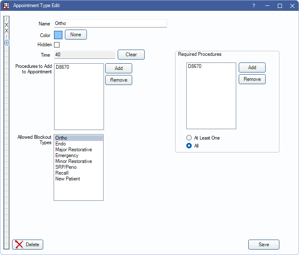
Task: Select Endo in Allowed Blockout Types
Action: click(x=61, y=144)
